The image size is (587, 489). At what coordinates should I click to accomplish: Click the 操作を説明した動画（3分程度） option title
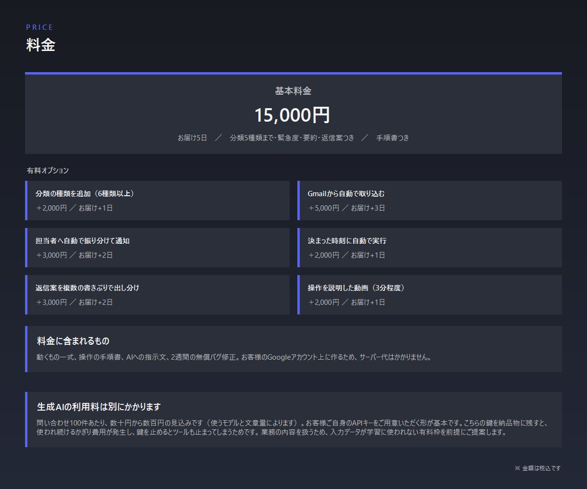357,288
